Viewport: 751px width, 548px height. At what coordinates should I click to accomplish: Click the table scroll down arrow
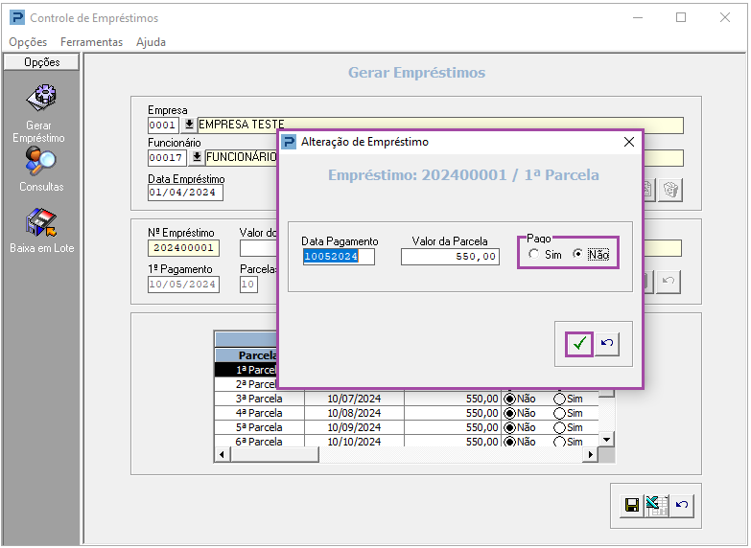coord(607,440)
